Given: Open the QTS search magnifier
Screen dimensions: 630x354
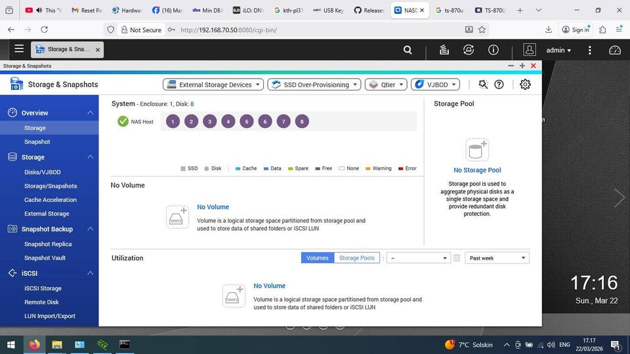Looking at the screenshot, I should [408, 50].
